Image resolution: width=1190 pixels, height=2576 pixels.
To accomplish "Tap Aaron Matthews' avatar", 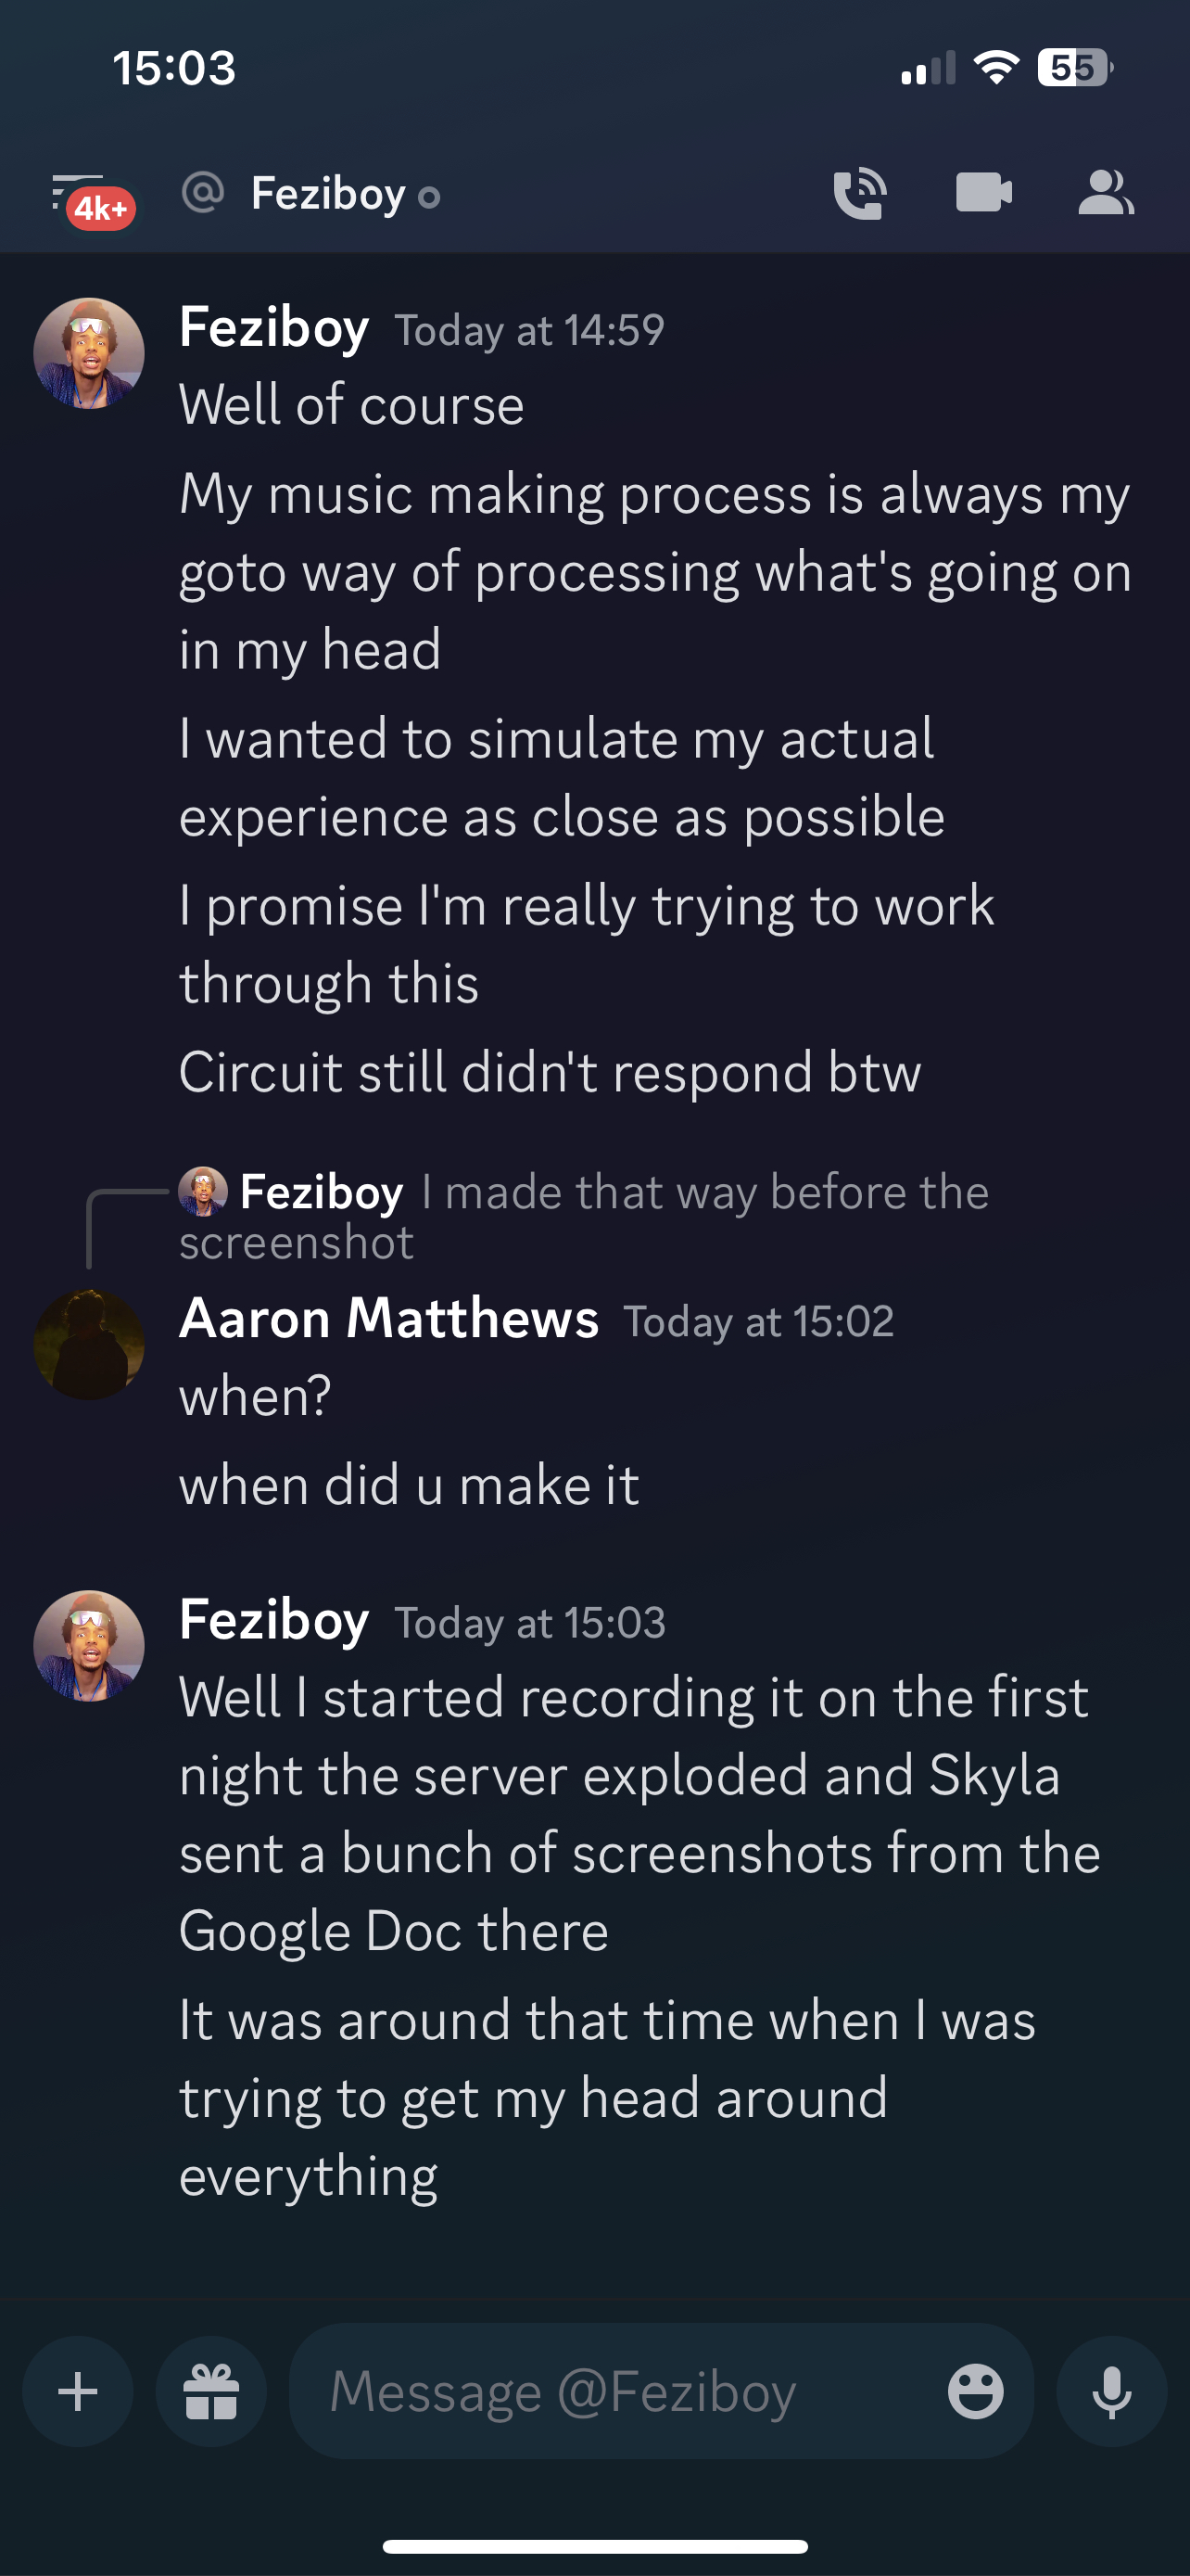I will (89, 1344).
